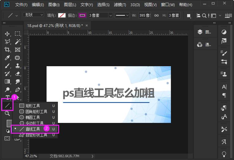
Task: Open the Paragraph panel icon
Action: tap(224, 95)
